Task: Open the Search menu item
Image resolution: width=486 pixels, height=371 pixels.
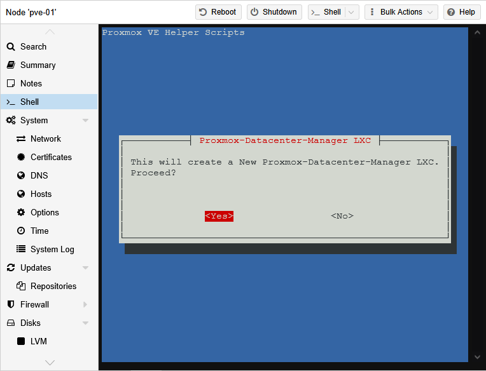Action: [49, 47]
